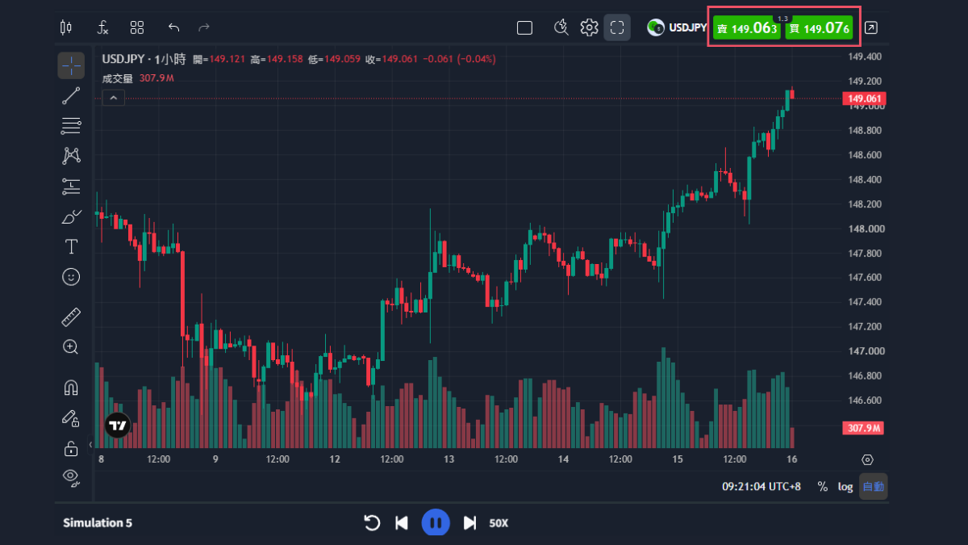Click the current price label 149.061
The width and height of the screenshot is (968, 545).
pyautogui.click(x=863, y=99)
